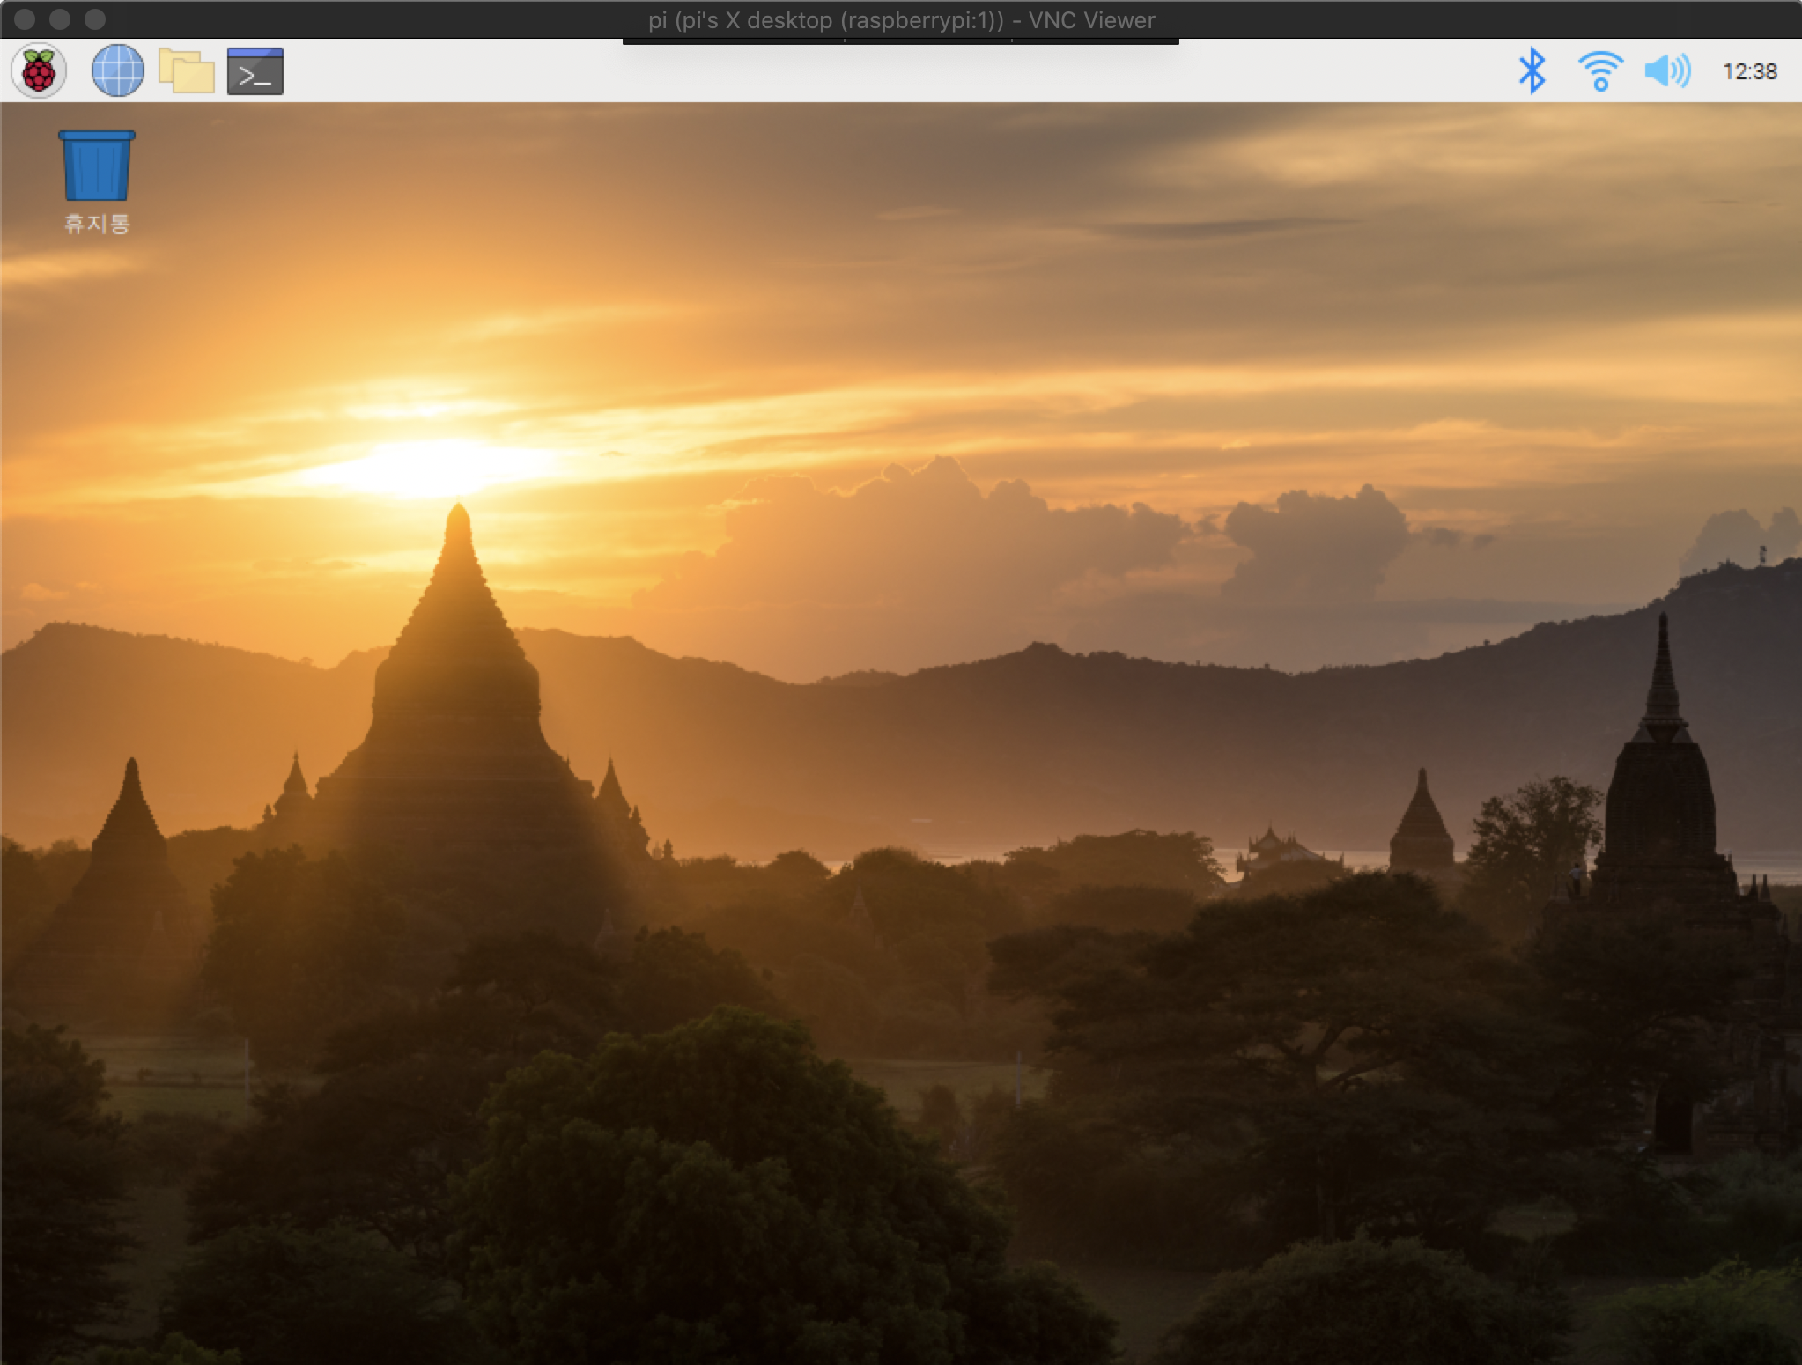Viewport: 1802px width, 1365px height.
Task: Toggle full-size VNC Viewer window button
Action: (95, 18)
